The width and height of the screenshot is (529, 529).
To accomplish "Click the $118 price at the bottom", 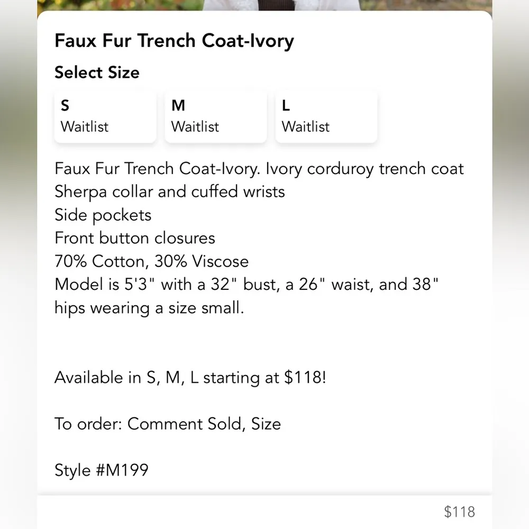I will click(460, 512).
